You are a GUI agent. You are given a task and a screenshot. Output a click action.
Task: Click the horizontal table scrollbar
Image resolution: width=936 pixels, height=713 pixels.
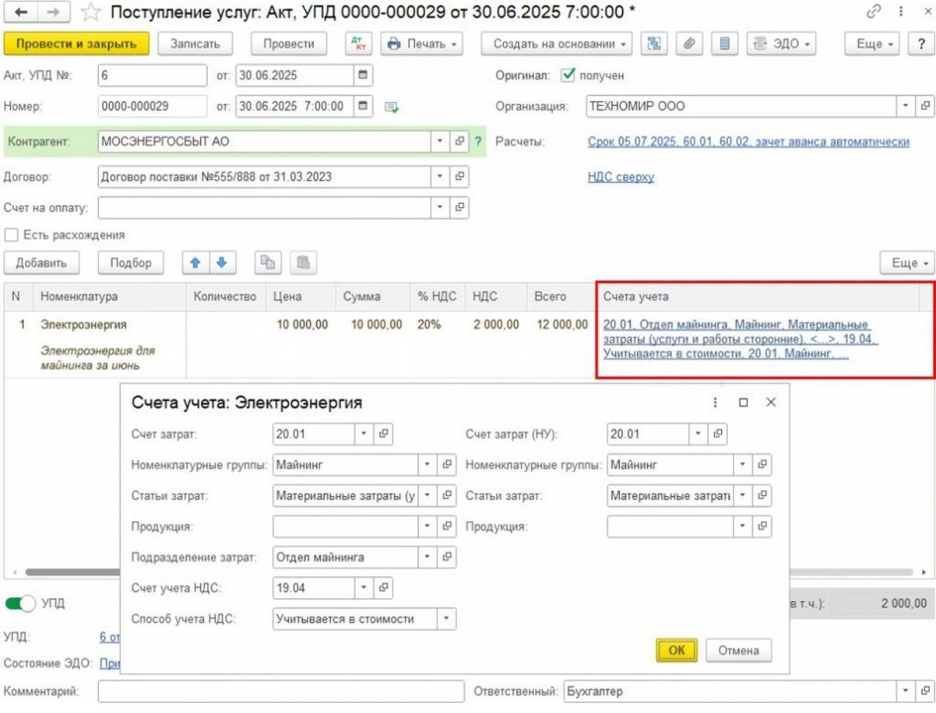73,572
